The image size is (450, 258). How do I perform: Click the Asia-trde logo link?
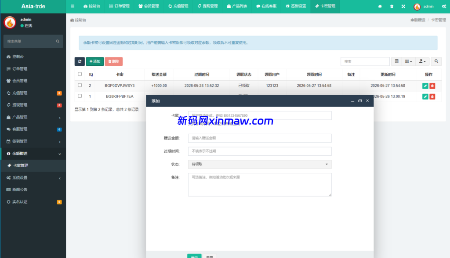(x=33, y=6)
